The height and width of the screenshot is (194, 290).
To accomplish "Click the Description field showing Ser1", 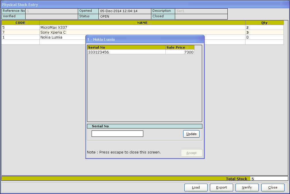I will (201, 11).
